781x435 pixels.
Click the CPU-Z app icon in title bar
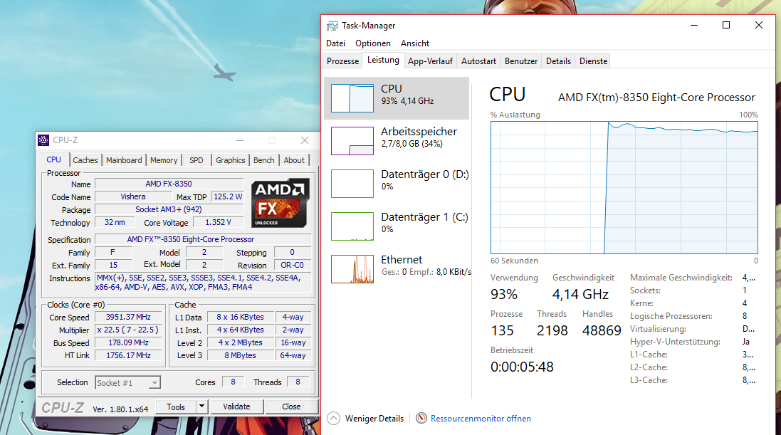pos(44,140)
